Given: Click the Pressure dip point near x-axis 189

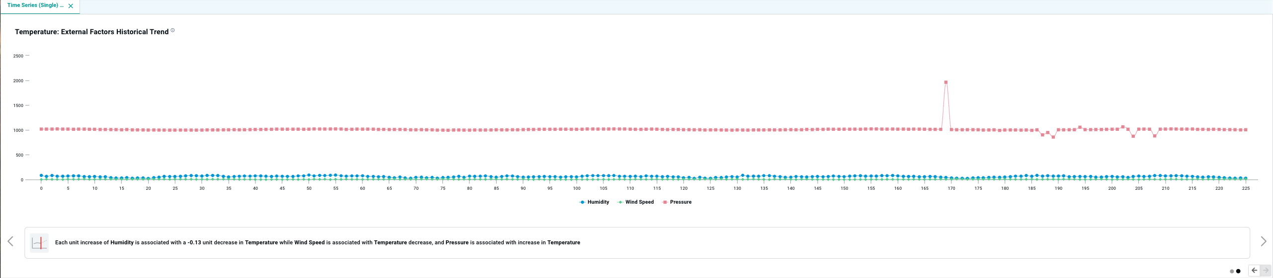Looking at the screenshot, I should pos(1053,137).
